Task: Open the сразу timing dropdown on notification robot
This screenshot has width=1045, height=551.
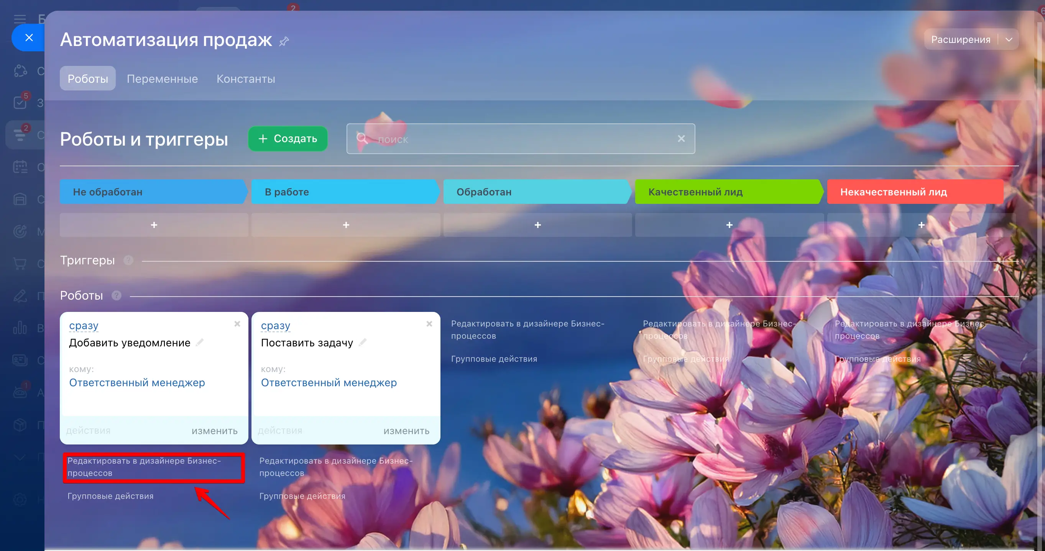Action: coord(84,326)
